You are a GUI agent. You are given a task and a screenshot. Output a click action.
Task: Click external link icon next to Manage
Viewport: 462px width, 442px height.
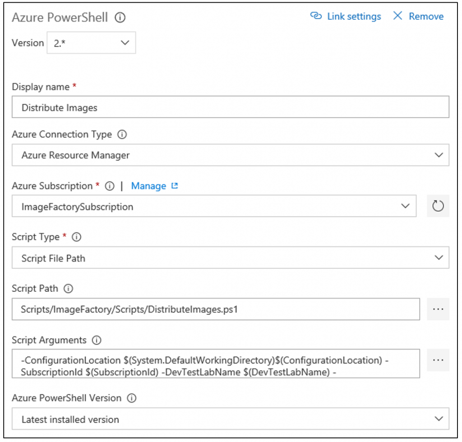pyautogui.click(x=175, y=186)
